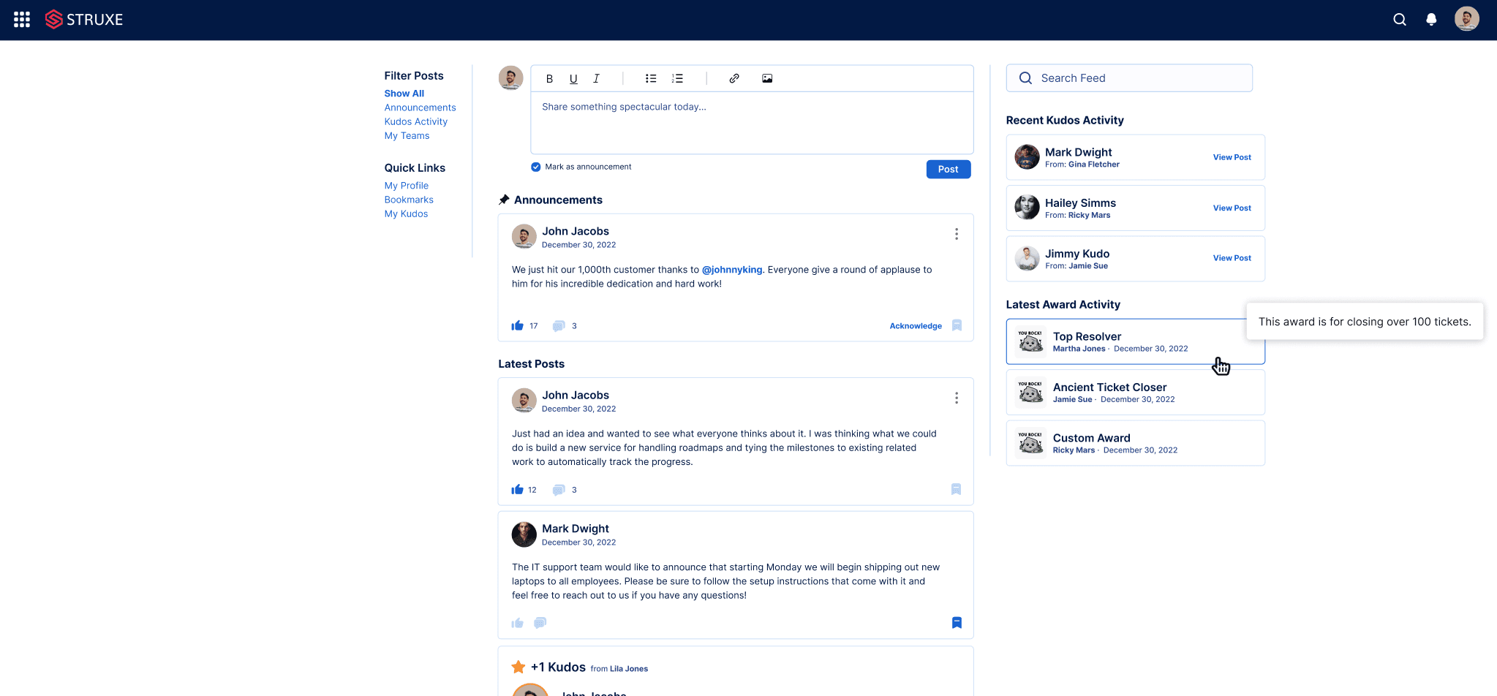Image resolution: width=1497 pixels, height=696 pixels.
Task: Click the Post button
Action: click(948, 170)
